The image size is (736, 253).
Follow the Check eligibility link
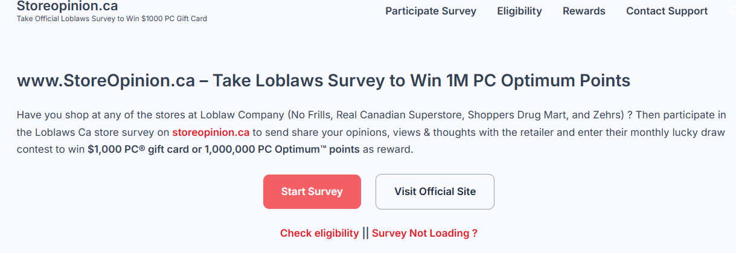coord(319,233)
